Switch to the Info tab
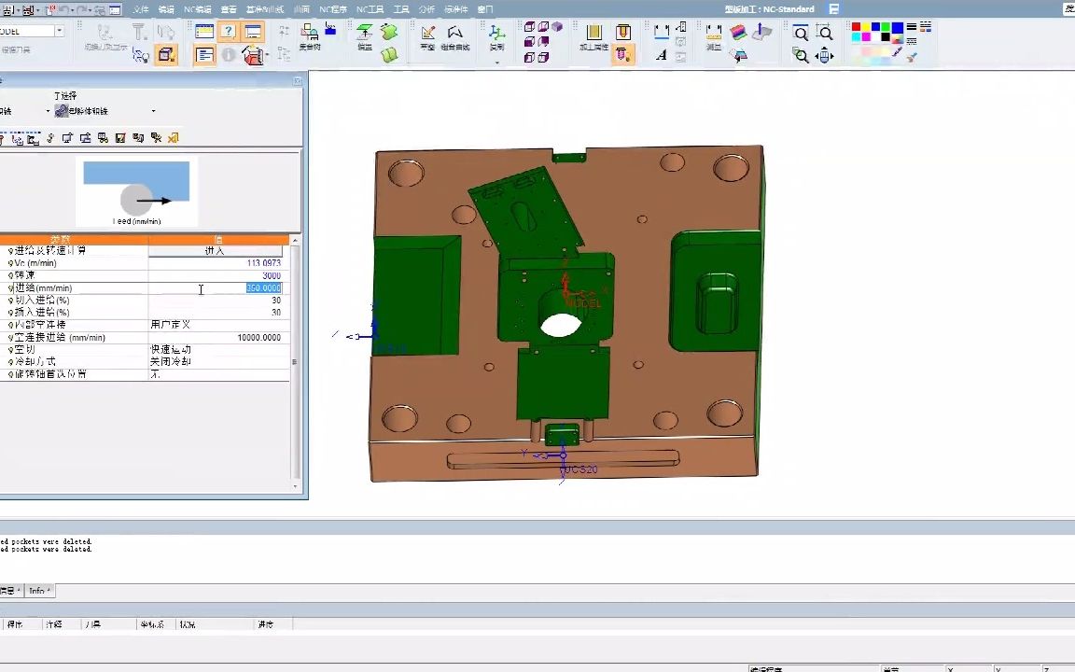This screenshot has height=672, width=1075. coord(38,591)
